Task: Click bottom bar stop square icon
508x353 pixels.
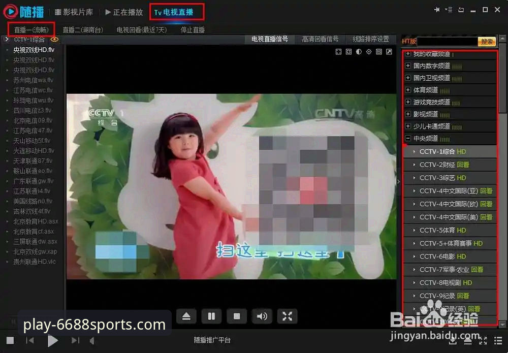Action: tap(10, 340)
